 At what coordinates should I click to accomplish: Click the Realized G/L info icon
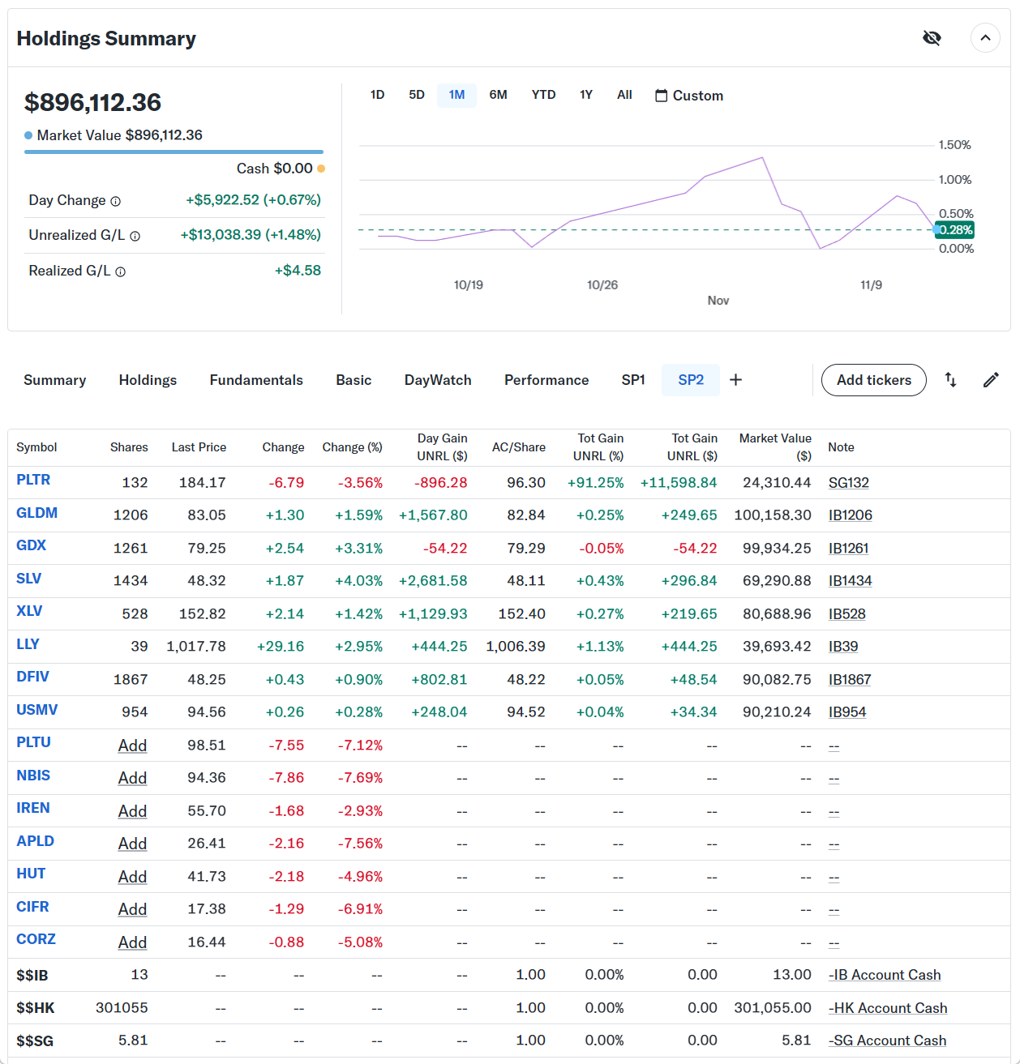pyautogui.click(x=120, y=271)
